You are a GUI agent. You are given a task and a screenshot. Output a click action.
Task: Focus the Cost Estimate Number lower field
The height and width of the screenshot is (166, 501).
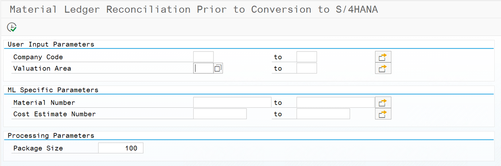220,114
